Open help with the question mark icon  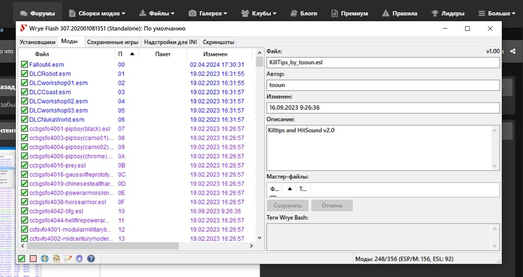pos(91,258)
